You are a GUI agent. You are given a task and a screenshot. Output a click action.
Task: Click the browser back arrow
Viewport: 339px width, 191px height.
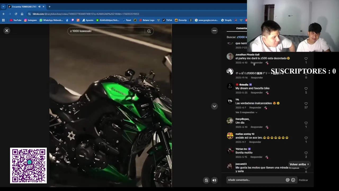(x=4, y=14)
